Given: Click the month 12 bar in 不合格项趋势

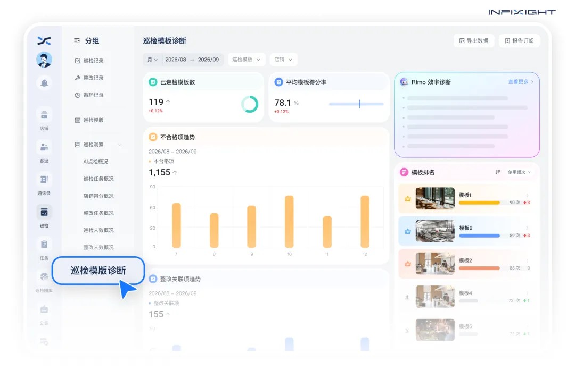Looking at the screenshot, I should pos(365,222).
